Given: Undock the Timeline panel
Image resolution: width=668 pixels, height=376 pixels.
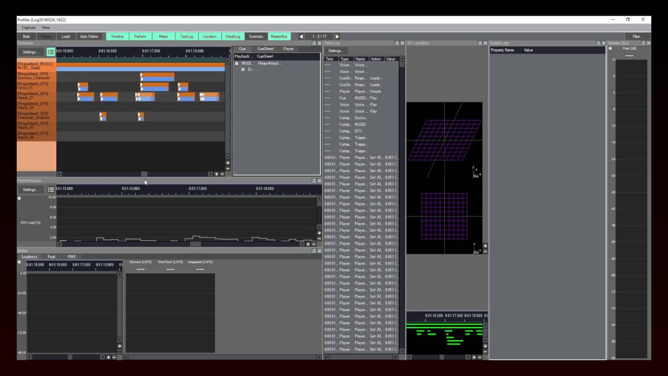Looking at the screenshot, I should pyautogui.click(x=314, y=43).
